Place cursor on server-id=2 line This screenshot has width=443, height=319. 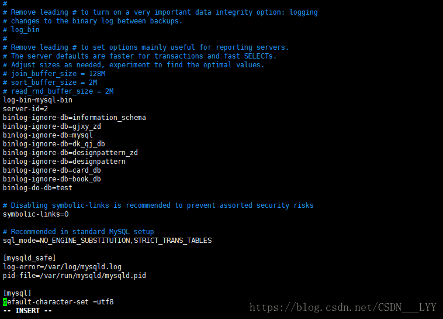pyautogui.click(x=26, y=109)
